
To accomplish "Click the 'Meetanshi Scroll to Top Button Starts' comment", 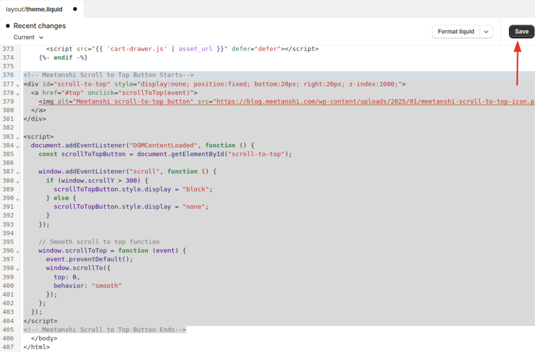I will (109, 75).
